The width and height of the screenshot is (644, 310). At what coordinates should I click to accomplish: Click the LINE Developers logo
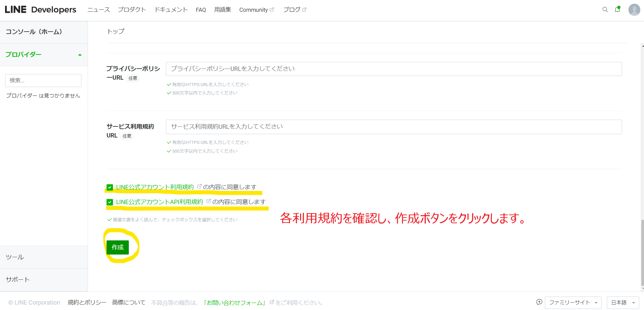40,10
